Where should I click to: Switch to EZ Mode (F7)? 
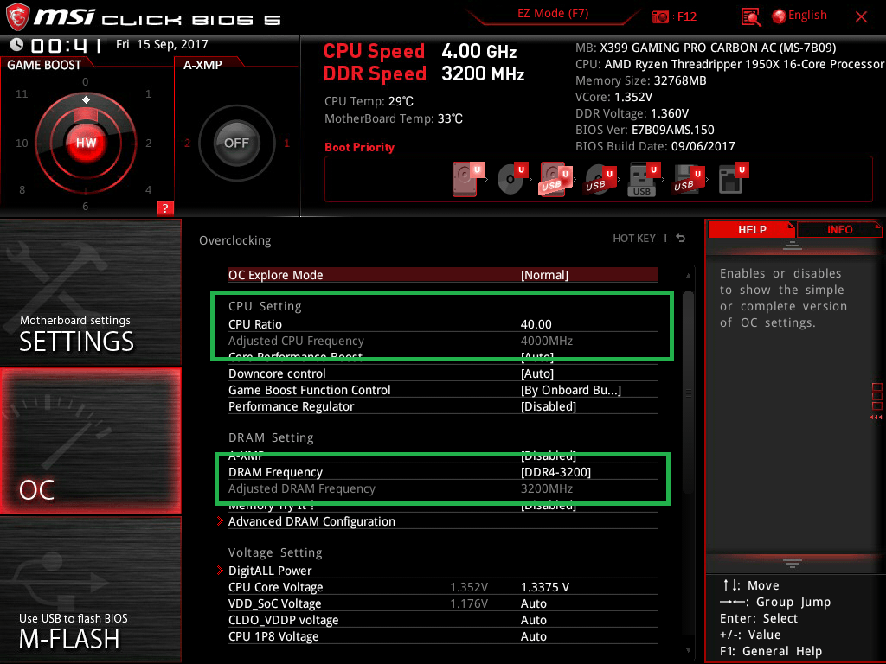(x=553, y=14)
